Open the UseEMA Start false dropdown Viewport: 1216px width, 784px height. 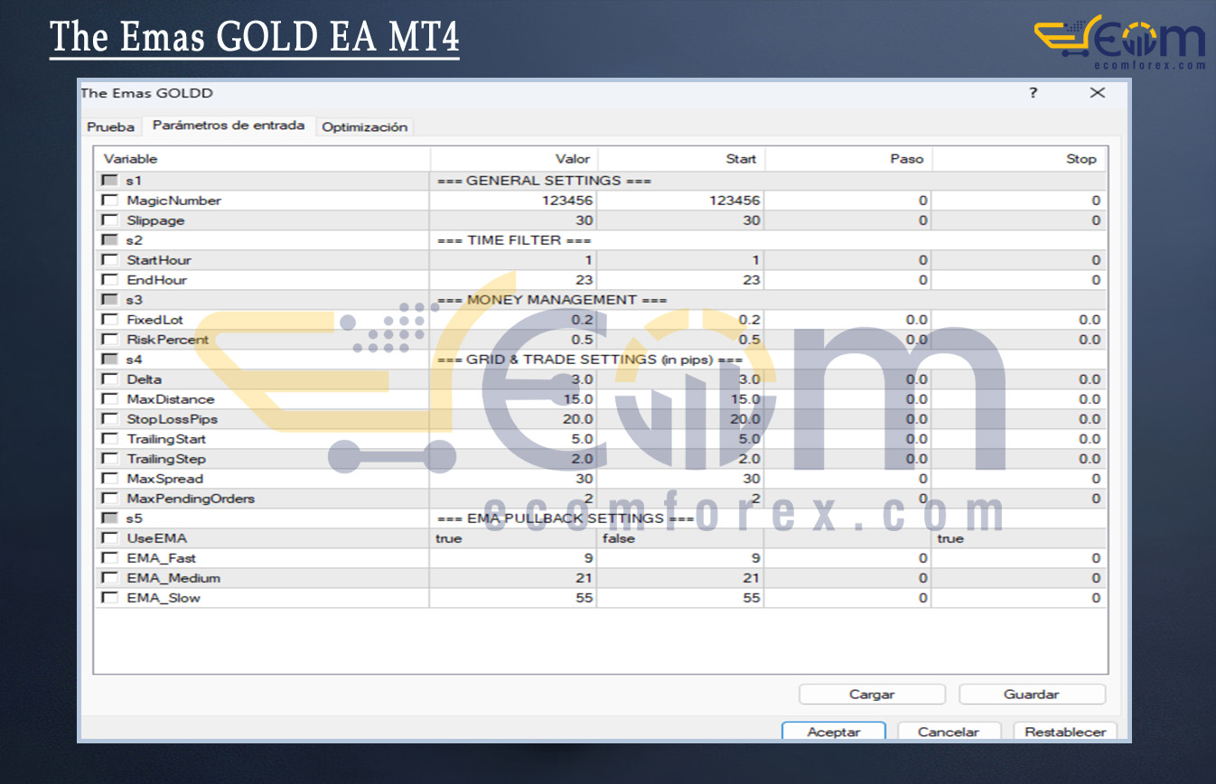679,538
